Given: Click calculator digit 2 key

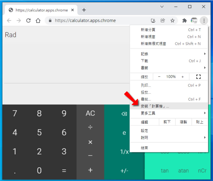Looking at the screenshot, I should tap(39, 151).
